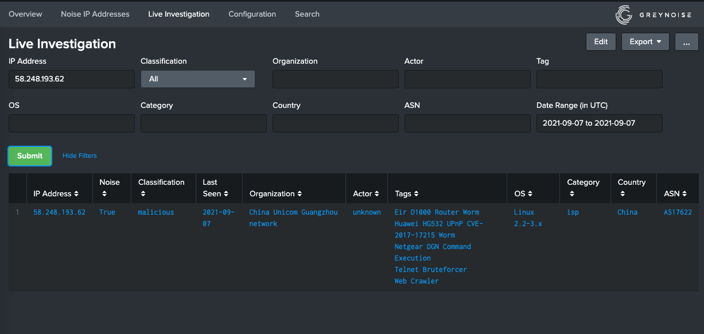Select the Live Investigation tab
This screenshot has width=704, height=334.
(178, 14)
